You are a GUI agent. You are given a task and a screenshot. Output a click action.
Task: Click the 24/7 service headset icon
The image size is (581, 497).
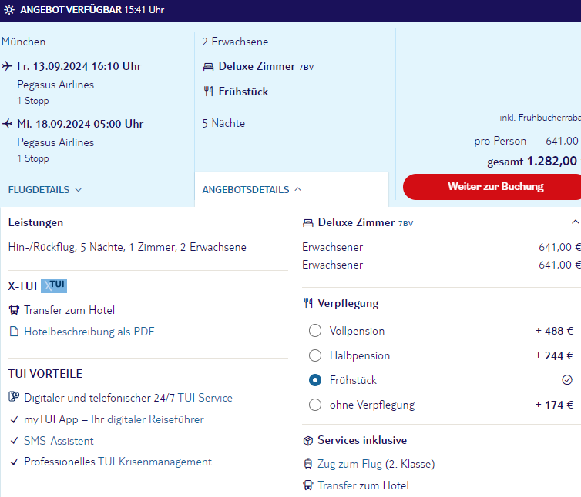(x=14, y=397)
